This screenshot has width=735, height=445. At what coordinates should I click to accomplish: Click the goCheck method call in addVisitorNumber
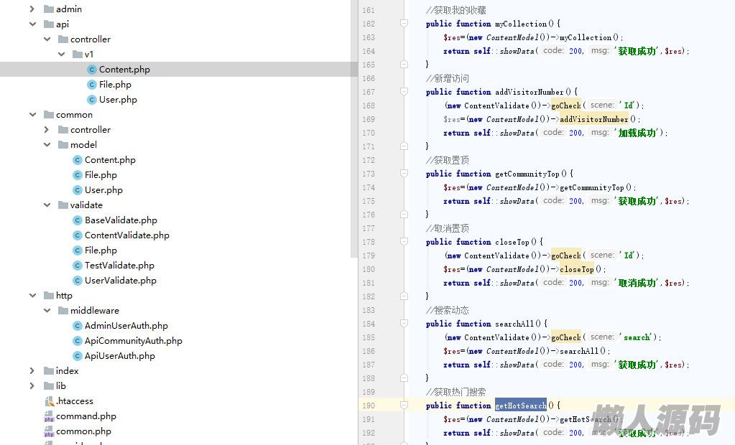pos(566,106)
